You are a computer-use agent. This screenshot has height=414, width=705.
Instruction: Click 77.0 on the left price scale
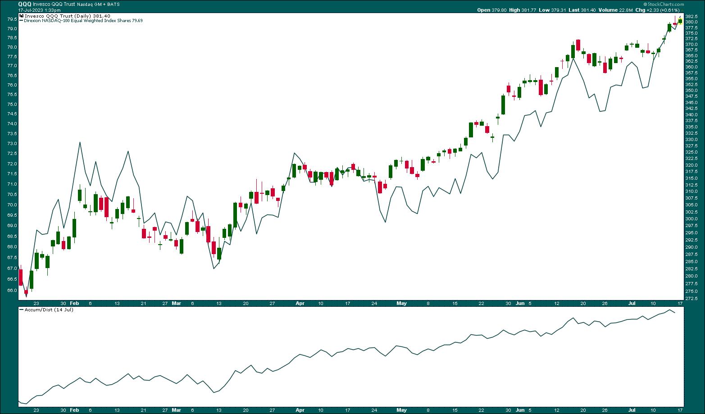13,66
